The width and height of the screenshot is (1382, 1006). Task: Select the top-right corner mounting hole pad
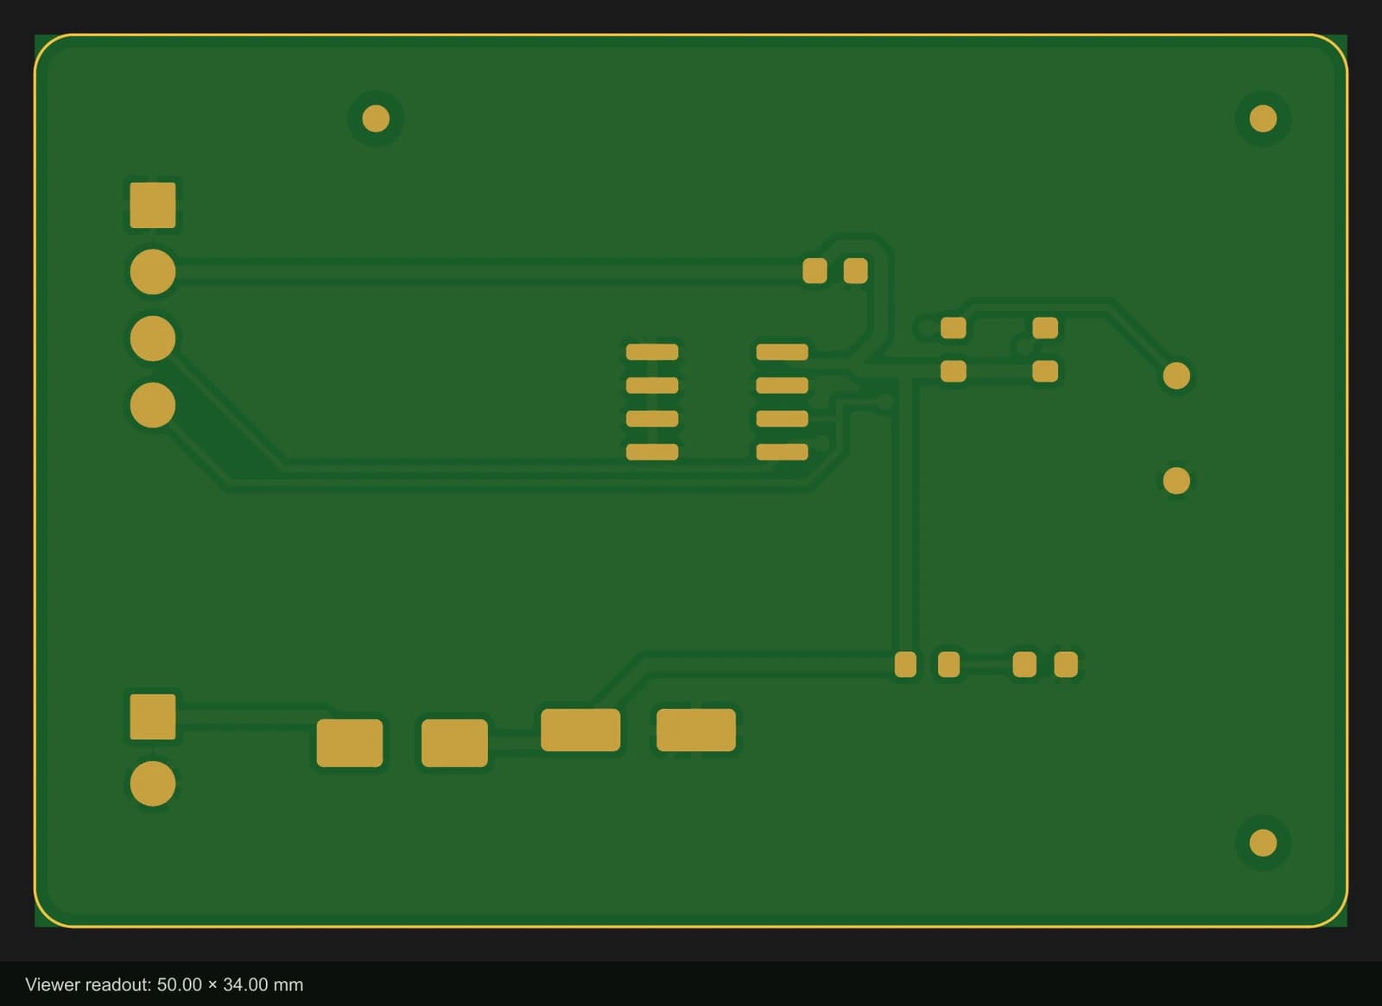(1263, 118)
